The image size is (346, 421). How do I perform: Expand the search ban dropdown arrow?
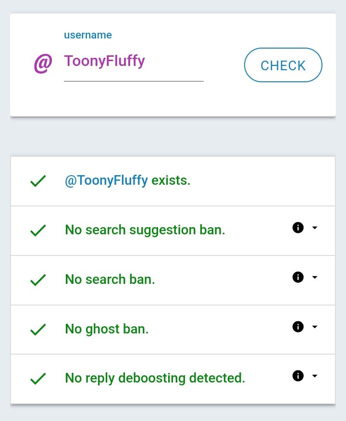coord(315,277)
